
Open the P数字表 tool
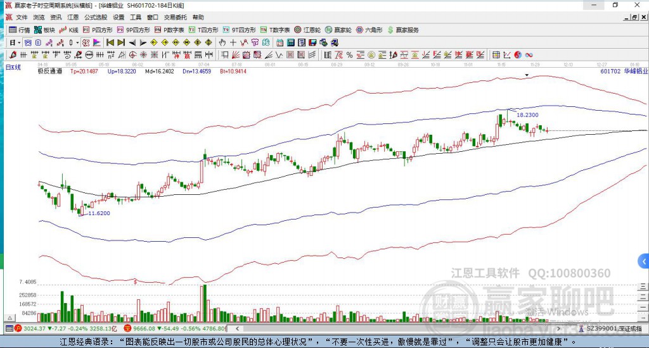tap(169, 30)
